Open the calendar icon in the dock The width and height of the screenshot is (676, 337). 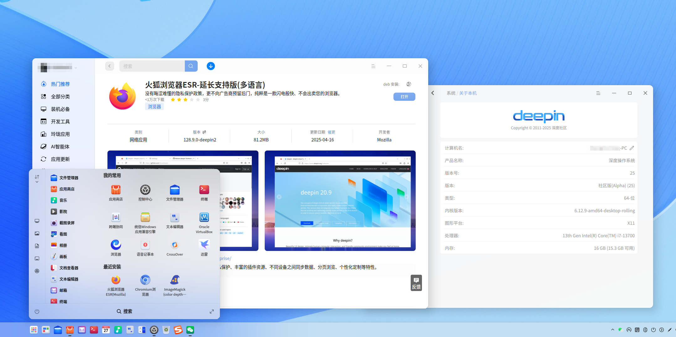(x=106, y=330)
